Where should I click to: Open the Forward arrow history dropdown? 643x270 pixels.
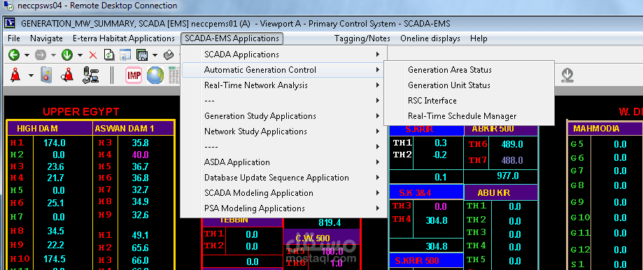point(53,55)
